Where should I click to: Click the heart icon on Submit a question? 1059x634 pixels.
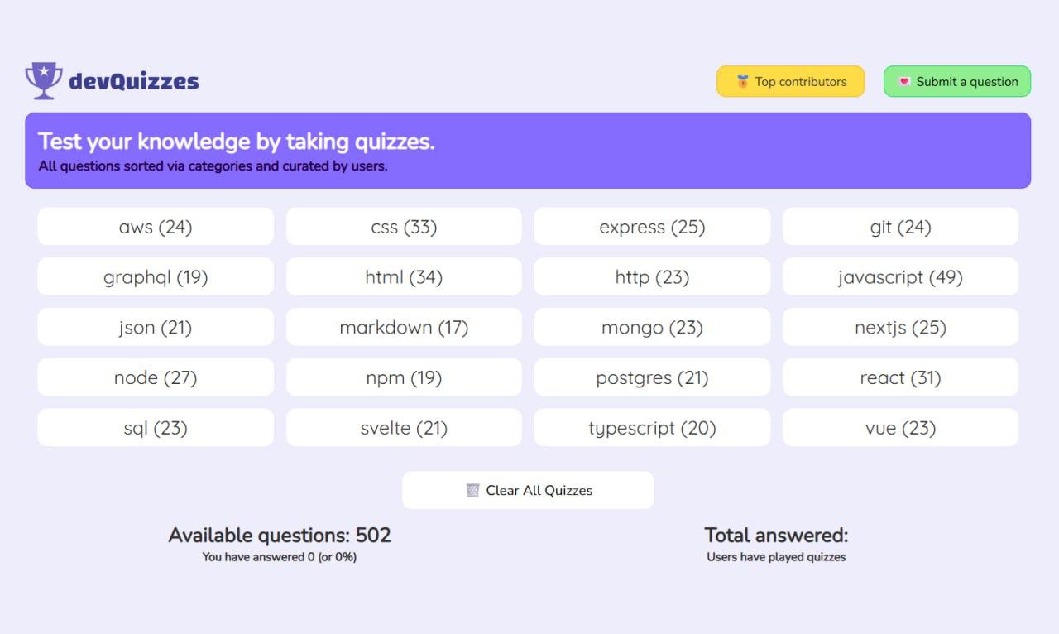[x=904, y=82]
